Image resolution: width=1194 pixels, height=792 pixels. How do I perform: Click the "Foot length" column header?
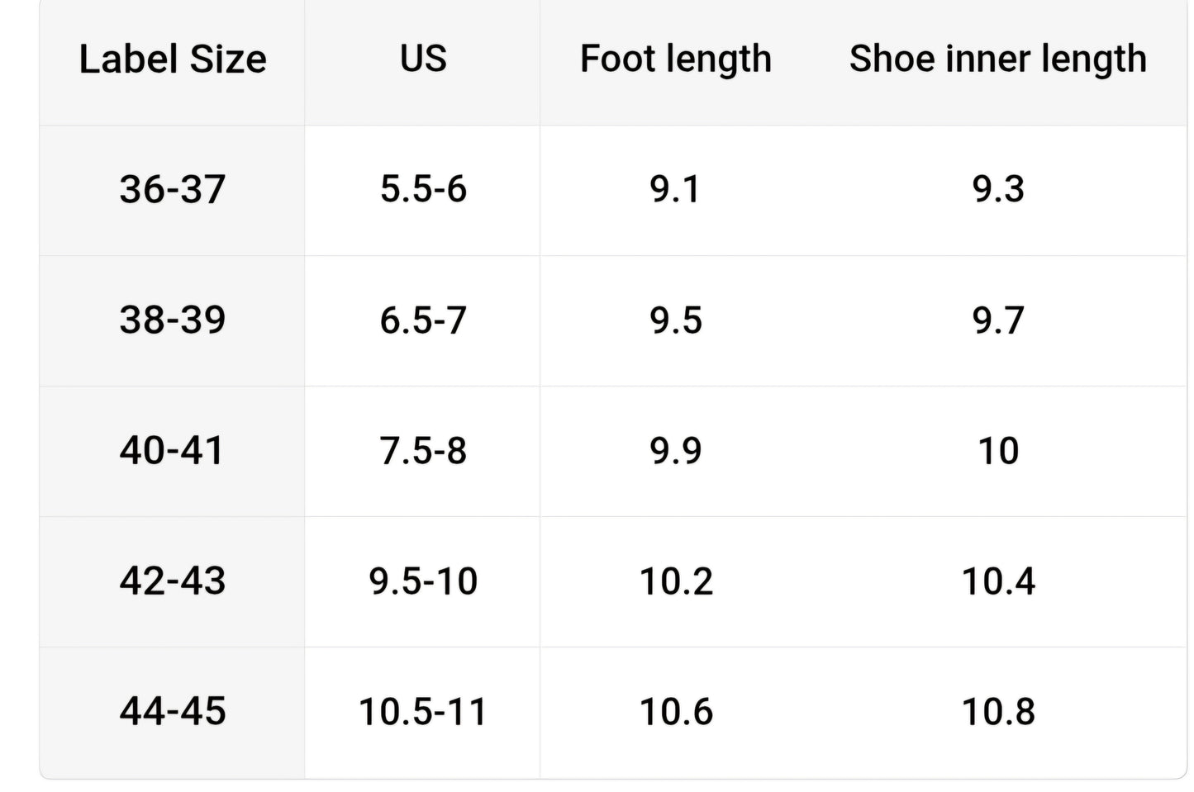[676, 59]
